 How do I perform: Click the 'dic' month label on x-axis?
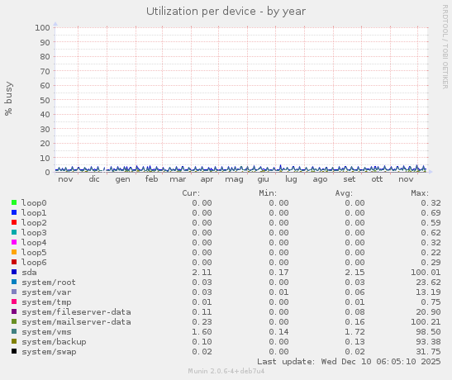click(94, 179)
